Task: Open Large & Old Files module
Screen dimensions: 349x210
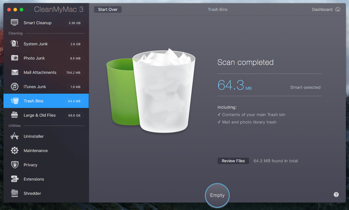Action: coord(46,115)
